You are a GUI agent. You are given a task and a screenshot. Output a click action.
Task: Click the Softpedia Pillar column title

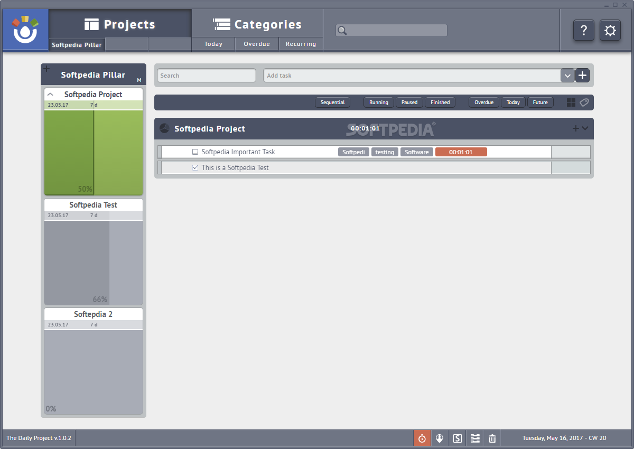coord(93,75)
